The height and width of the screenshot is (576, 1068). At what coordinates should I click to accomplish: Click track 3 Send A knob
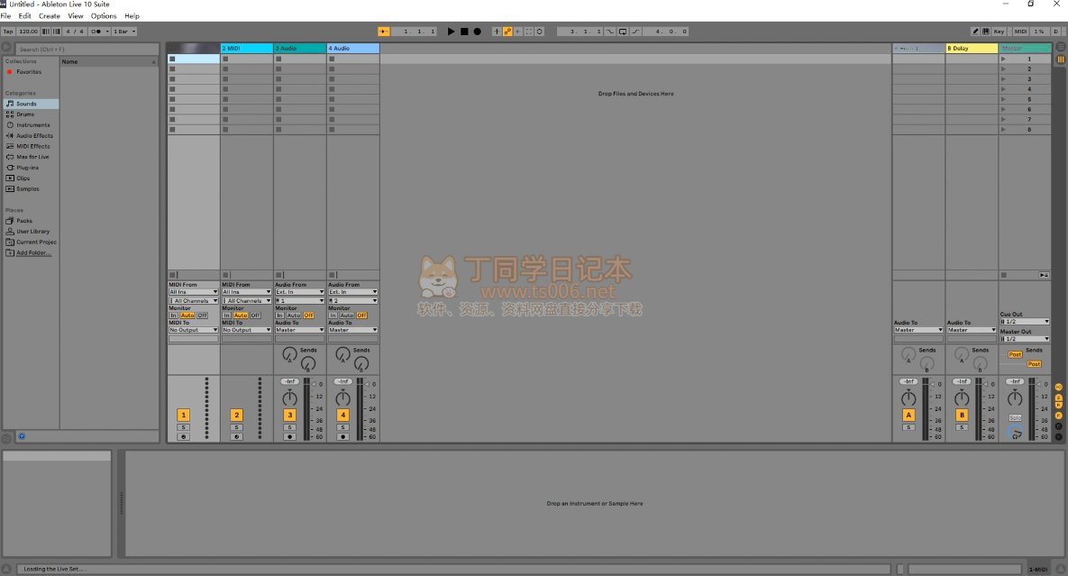[x=289, y=355]
